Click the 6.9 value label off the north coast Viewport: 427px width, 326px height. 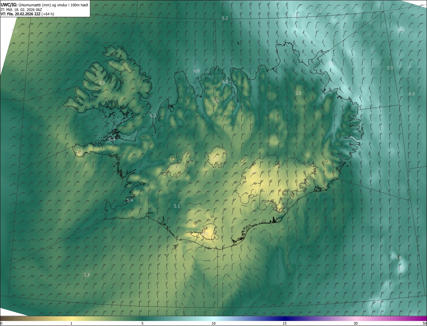(196, 71)
